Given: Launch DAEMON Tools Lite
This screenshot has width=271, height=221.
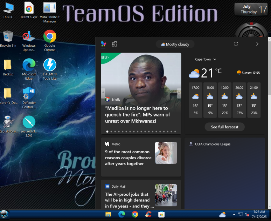Looking at the screenshot, I should tap(50, 69).
